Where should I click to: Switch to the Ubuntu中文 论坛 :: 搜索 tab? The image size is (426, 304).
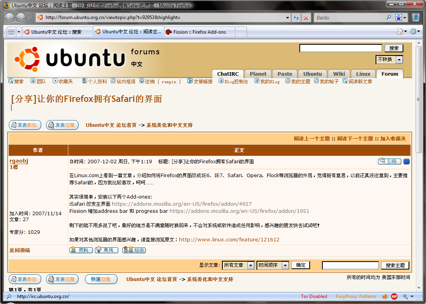(57, 32)
